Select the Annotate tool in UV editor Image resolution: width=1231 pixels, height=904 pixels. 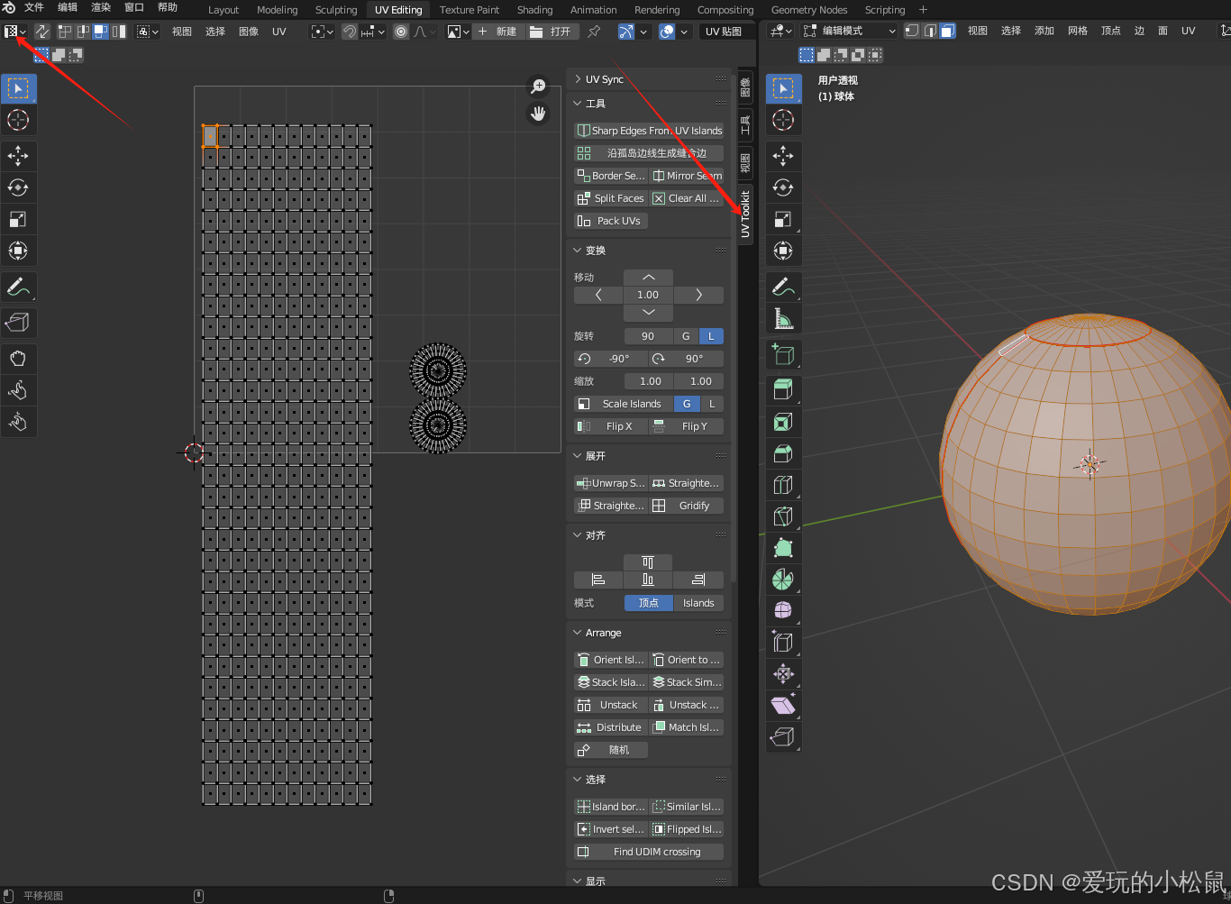[x=18, y=288]
